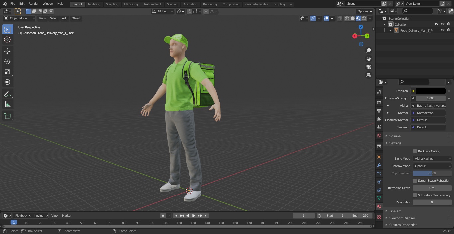Choose the Transform tool

(x=7, y=82)
